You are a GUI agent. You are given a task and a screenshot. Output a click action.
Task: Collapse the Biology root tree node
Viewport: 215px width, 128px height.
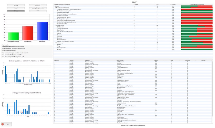[x=54, y=6]
